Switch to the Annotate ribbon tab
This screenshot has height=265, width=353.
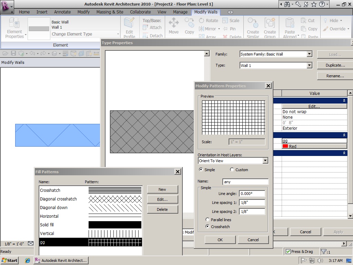[x=62, y=12]
